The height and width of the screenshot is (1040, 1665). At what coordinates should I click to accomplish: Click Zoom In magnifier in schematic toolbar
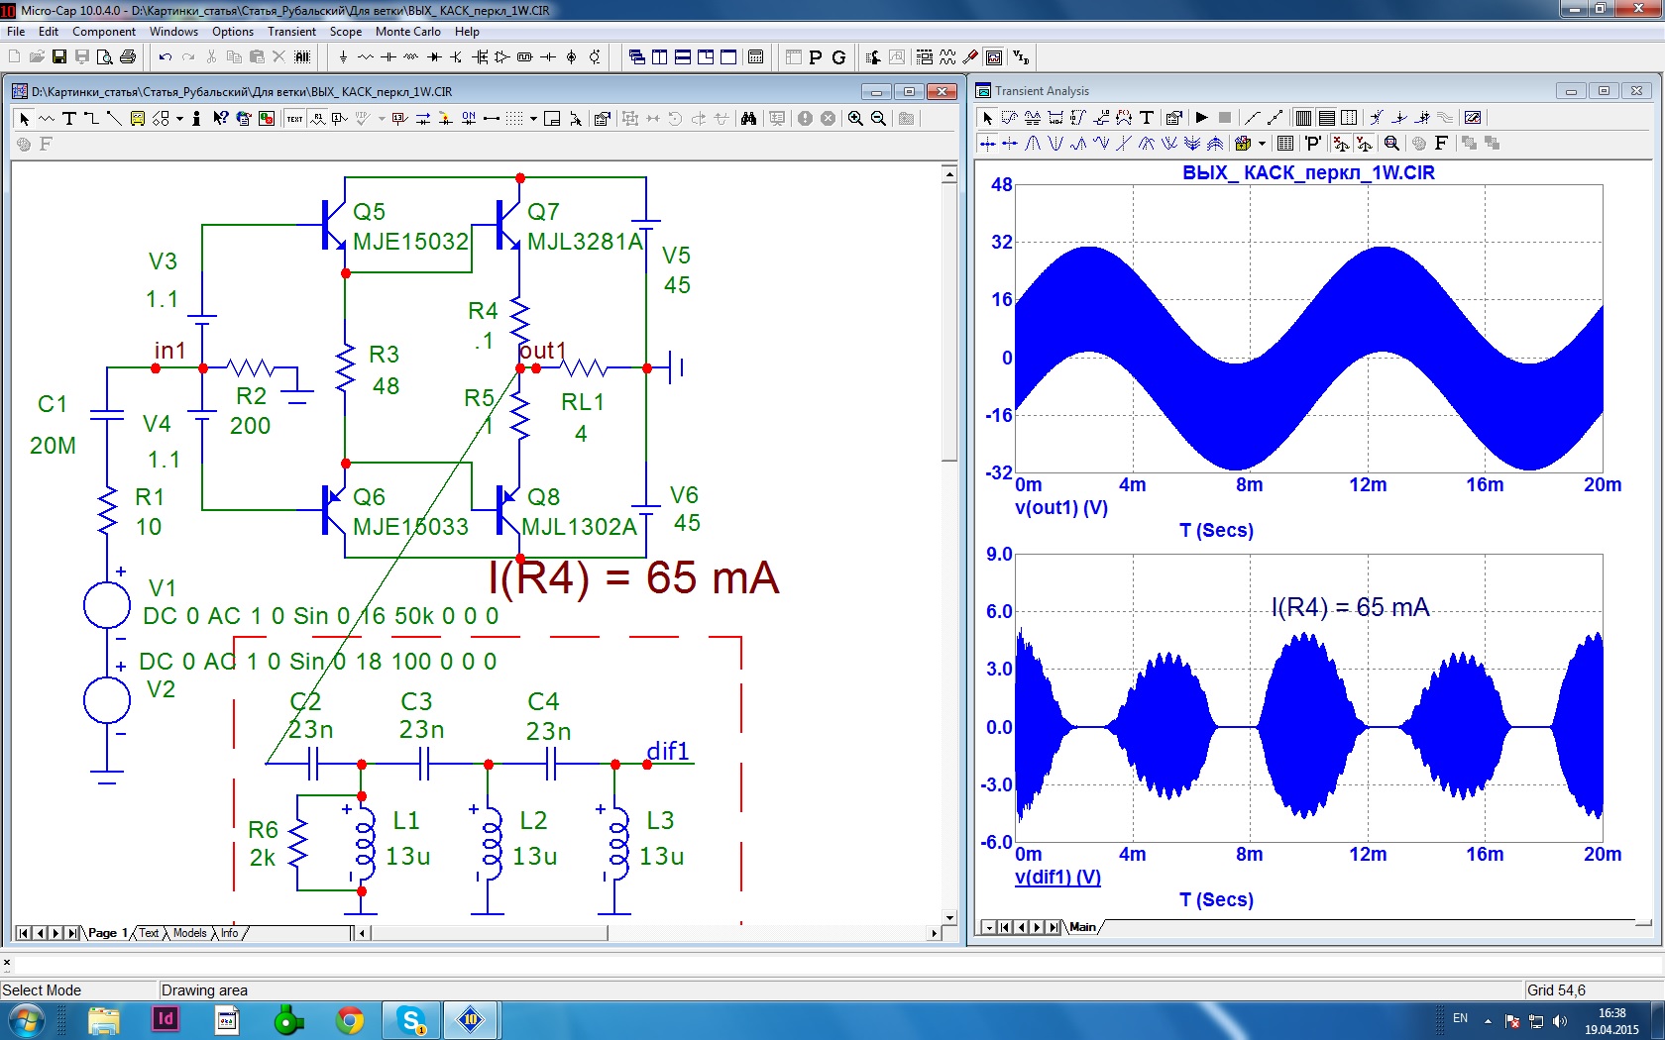click(x=855, y=119)
